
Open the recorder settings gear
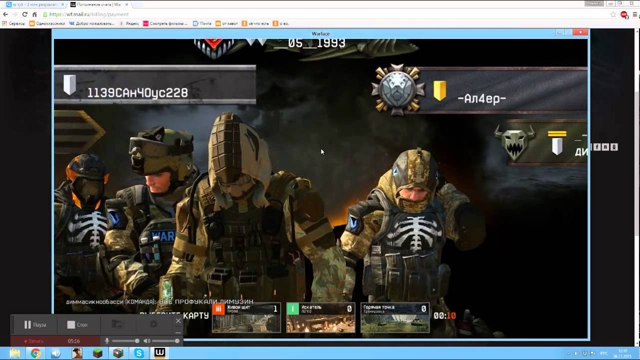[153, 324]
